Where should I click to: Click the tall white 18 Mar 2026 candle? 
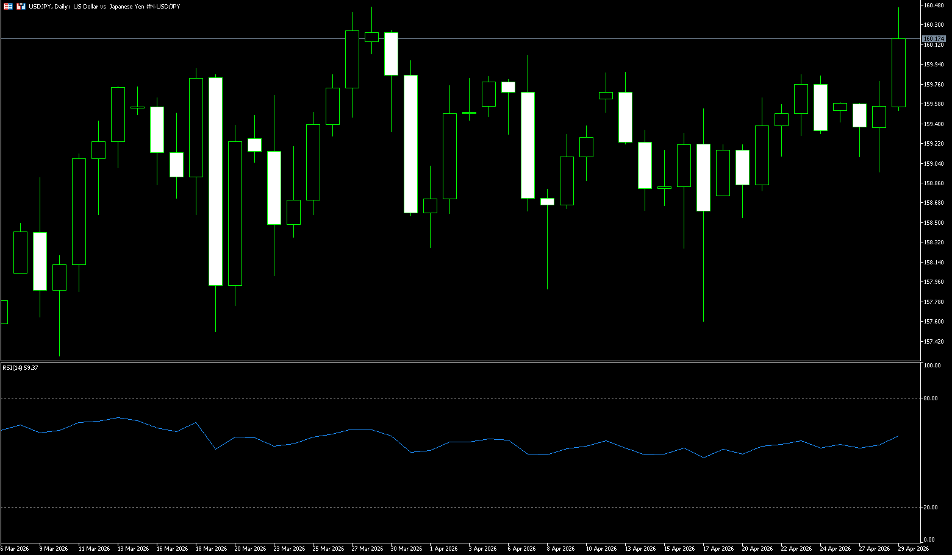point(215,183)
